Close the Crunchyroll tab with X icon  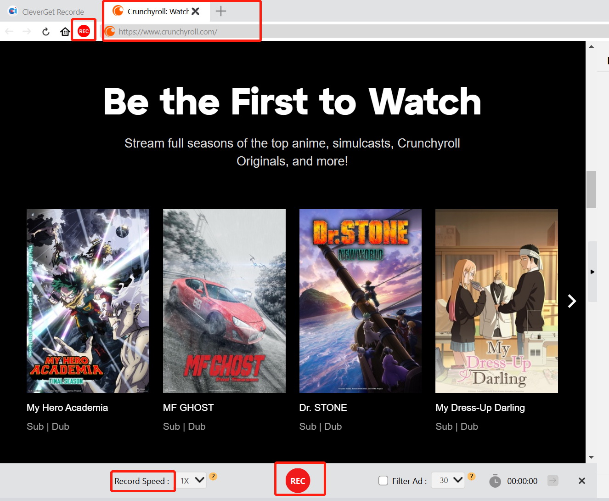click(x=196, y=11)
